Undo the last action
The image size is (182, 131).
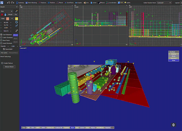pos(8,2)
